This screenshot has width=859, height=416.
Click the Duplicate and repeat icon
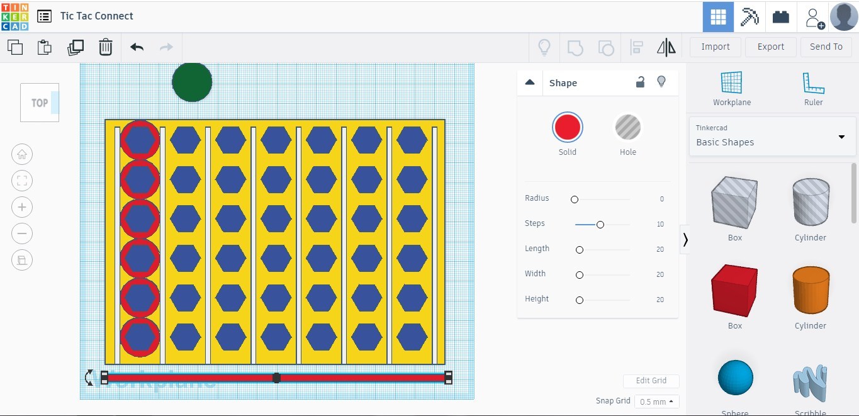pyautogui.click(x=76, y=47)
